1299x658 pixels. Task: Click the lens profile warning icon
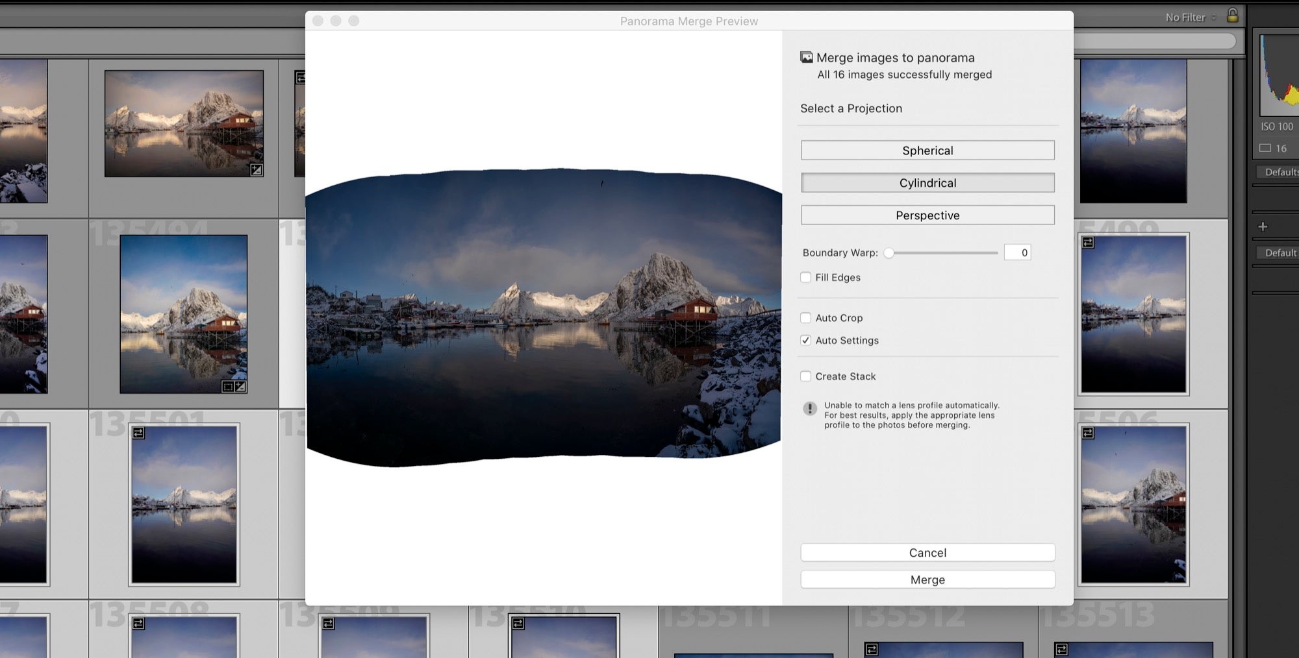810,408
